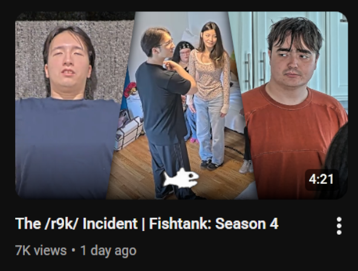Click the seated person wearing a bandana
This screenshot has height=271, width=358.
[183, 54]
